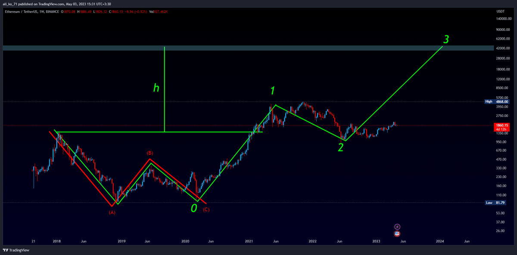Select the green h height label
The width and height of the screenshot is (517, 255).
point(156,88)
